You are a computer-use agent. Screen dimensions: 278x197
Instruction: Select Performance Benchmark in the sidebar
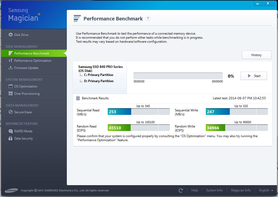point(32,53)
